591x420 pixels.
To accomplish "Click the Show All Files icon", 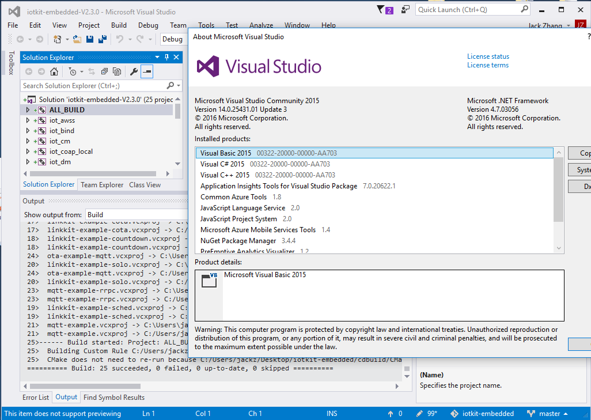I will click(x=117, y=71).
